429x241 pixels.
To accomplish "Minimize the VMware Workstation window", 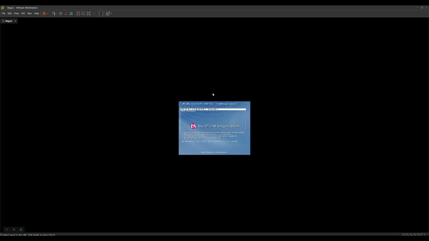I will 417,8.
